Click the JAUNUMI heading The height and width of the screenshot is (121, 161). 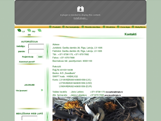29,85
